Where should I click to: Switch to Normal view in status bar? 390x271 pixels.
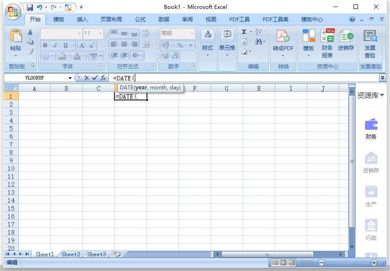click(x=275, y=262)
